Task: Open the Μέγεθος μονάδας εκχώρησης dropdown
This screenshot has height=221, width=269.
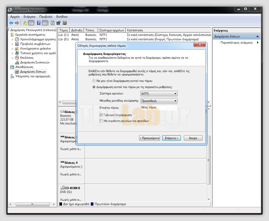Action: (159, 101)
